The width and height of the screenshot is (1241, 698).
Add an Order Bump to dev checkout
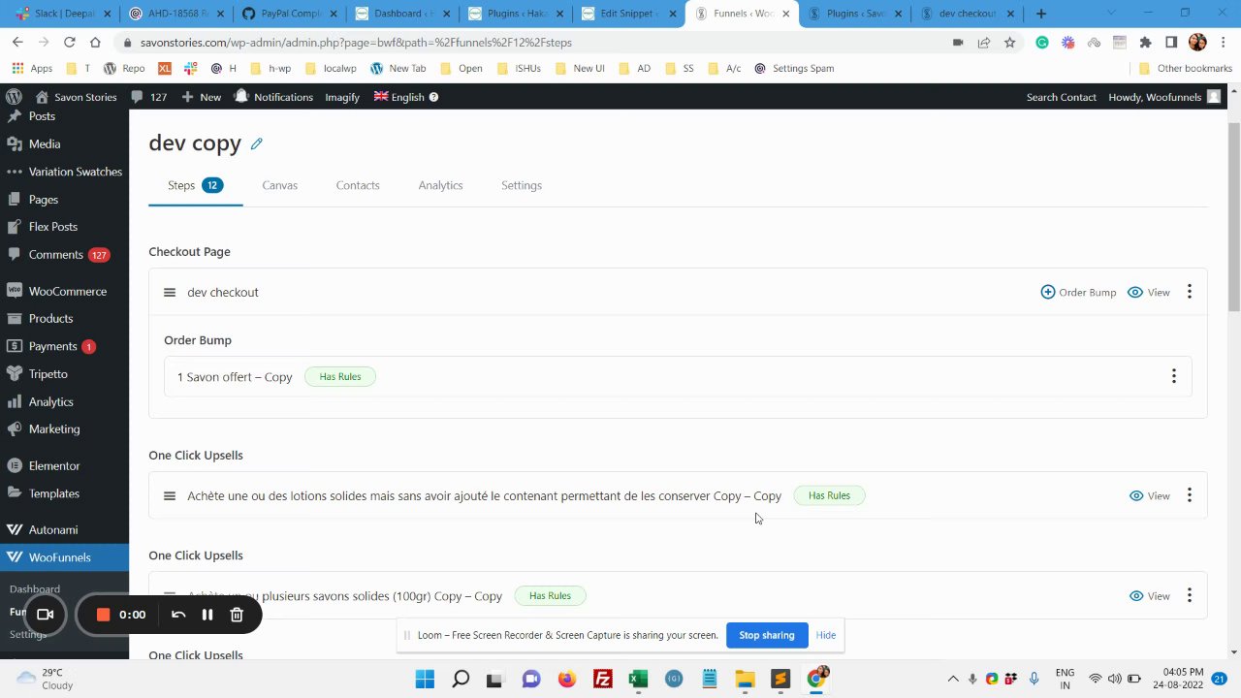[1078, 292]
